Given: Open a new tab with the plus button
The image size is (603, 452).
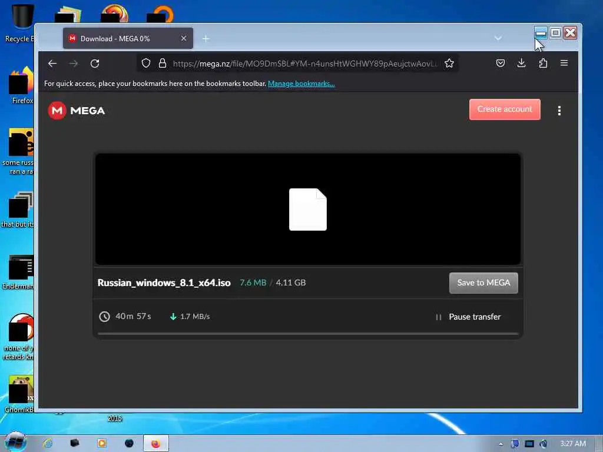Looking at the screenshot, I should [x=206, y=38].
